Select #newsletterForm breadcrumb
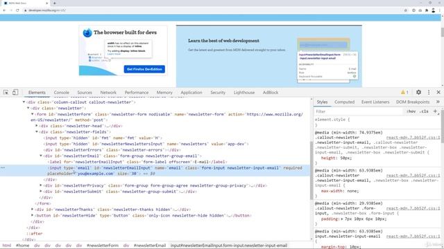This screenshot has width=444, height=249. [x=103, y=246]
